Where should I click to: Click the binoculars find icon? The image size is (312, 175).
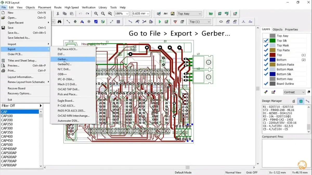60,22
